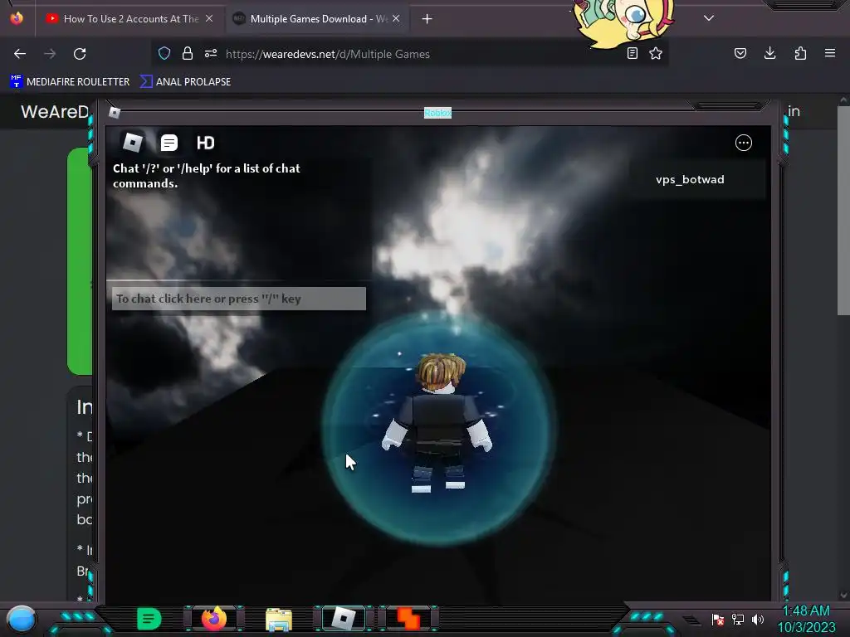
Task: Open the ANAL PROLAPSE bookmark
Action: 185,82
